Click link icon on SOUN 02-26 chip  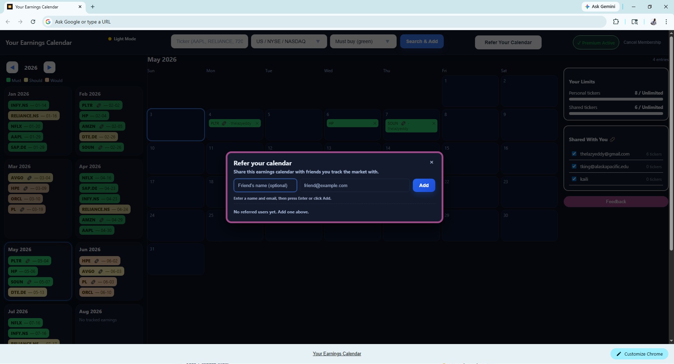click(100, 147)
